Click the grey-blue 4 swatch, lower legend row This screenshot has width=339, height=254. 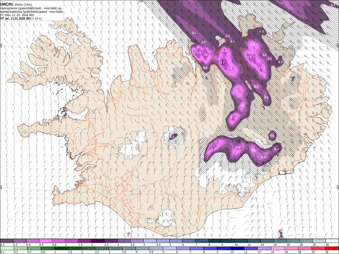(142, 248)
